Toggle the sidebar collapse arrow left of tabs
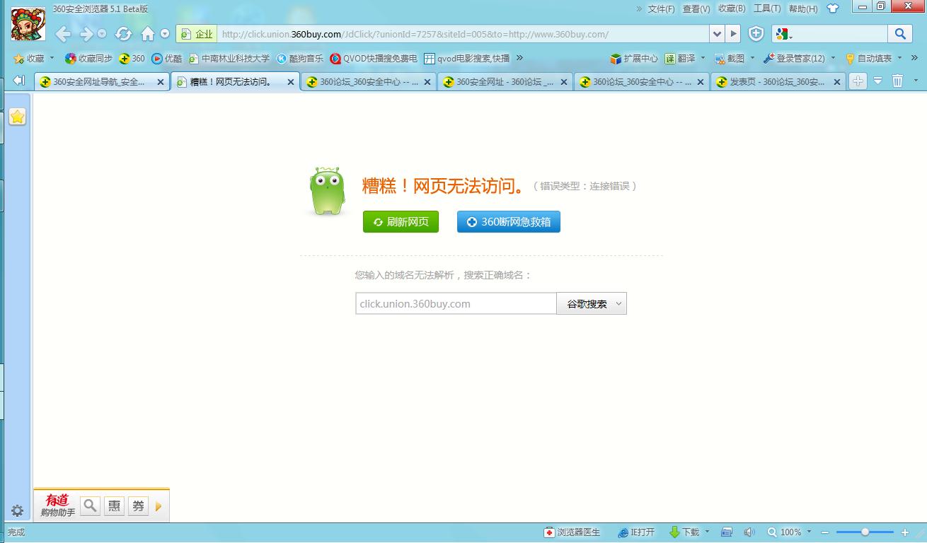The image size is (927, 543). click(18, 81)
